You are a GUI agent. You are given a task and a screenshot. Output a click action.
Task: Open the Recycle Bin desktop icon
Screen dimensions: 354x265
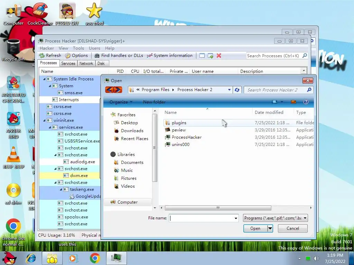pyautogui.click(x=13, y=50)
